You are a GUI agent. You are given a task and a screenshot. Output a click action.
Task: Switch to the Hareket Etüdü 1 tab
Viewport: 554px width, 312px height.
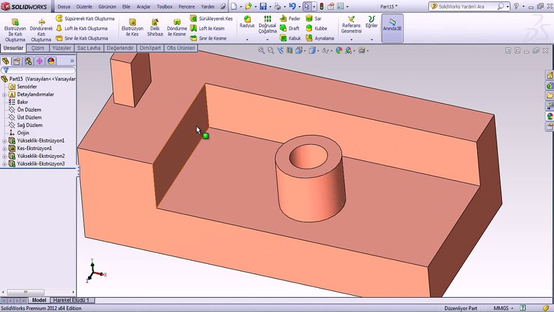pyautogui.click(x=71, y=300)
